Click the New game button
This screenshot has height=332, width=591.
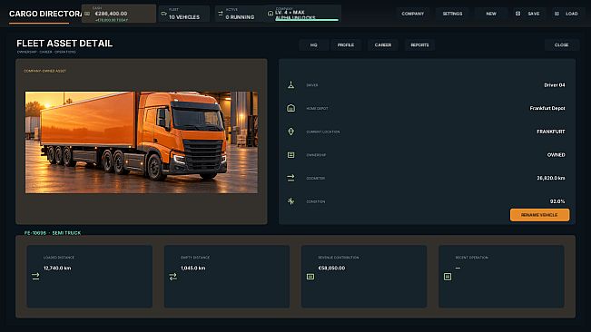point(491,14)
